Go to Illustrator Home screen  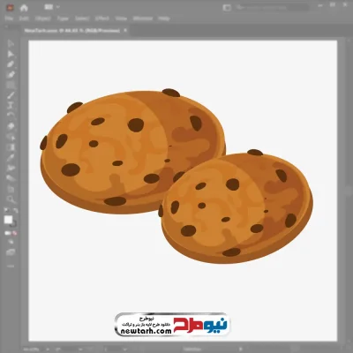click(x=24, y=8)
